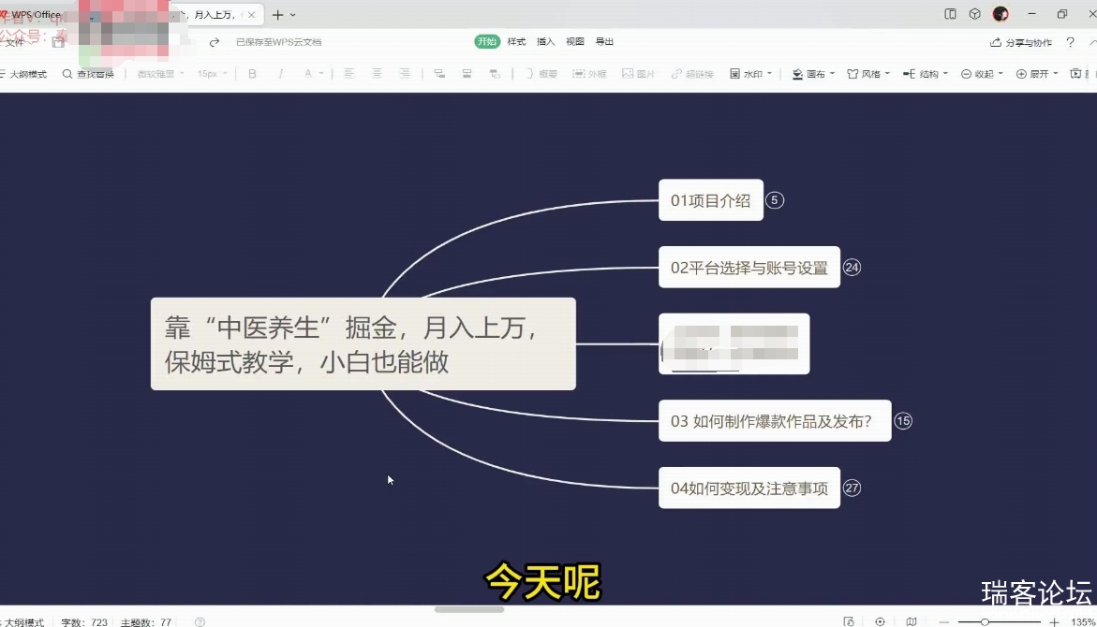Click the zoom out minus icon
The height and width of the screenshot is (627, 1097).
(x=943, y=621)
